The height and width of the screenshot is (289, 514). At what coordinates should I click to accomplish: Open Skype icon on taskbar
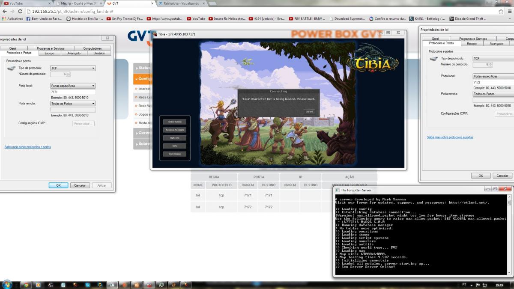pos(87,285)
